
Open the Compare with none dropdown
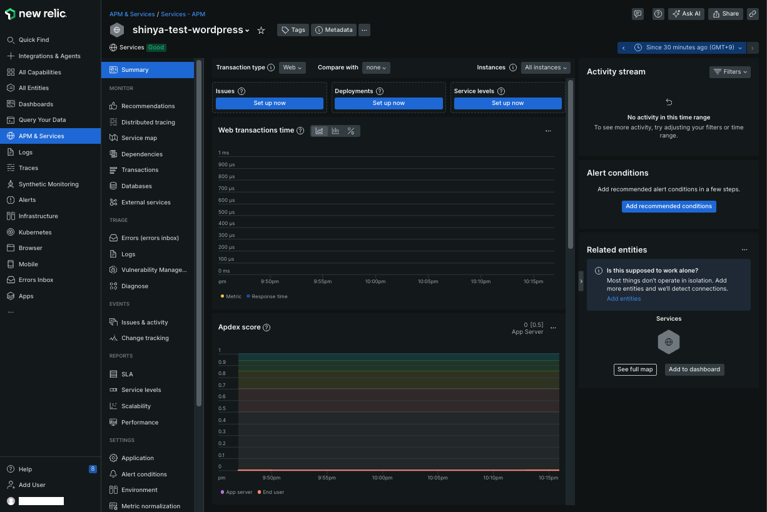(376, 68)
